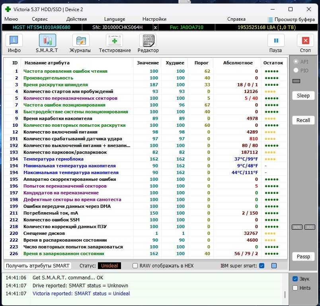This screenshot has height=306, width=320.
Task: Click the Fw: JA0OA710 firmware field
Action: coord(187,27)
